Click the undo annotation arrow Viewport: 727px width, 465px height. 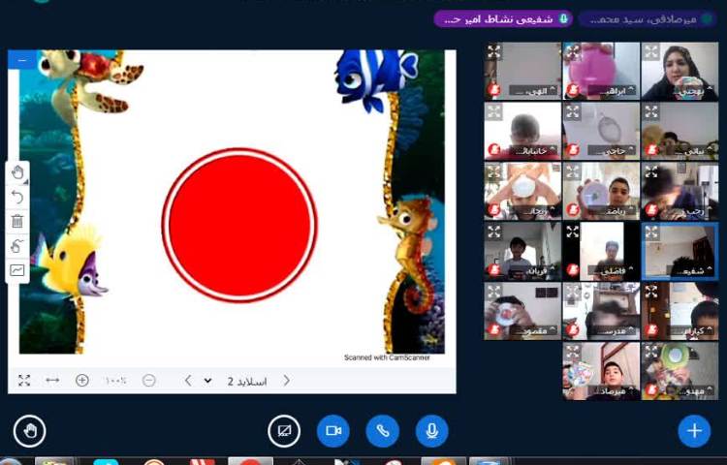tap(17, 197)
